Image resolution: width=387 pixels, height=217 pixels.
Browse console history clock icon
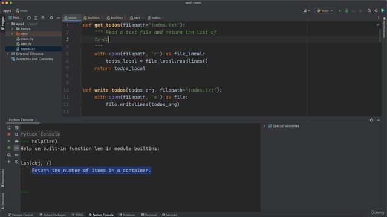click(16, 162)
